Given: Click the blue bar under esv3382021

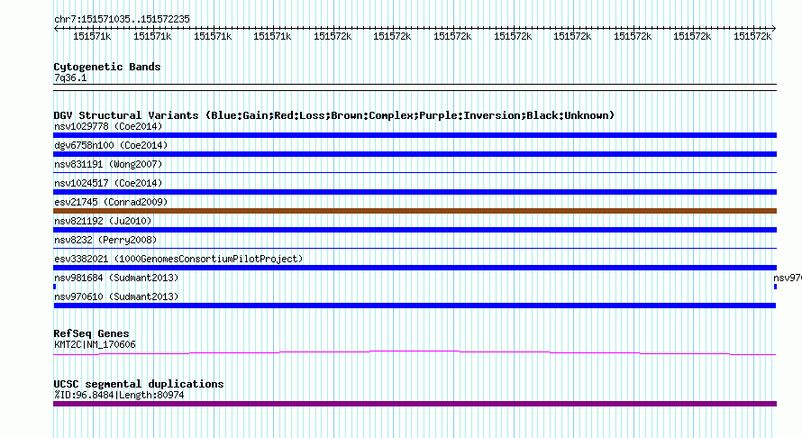Looking at the screenshot, I should coord(415,268).
